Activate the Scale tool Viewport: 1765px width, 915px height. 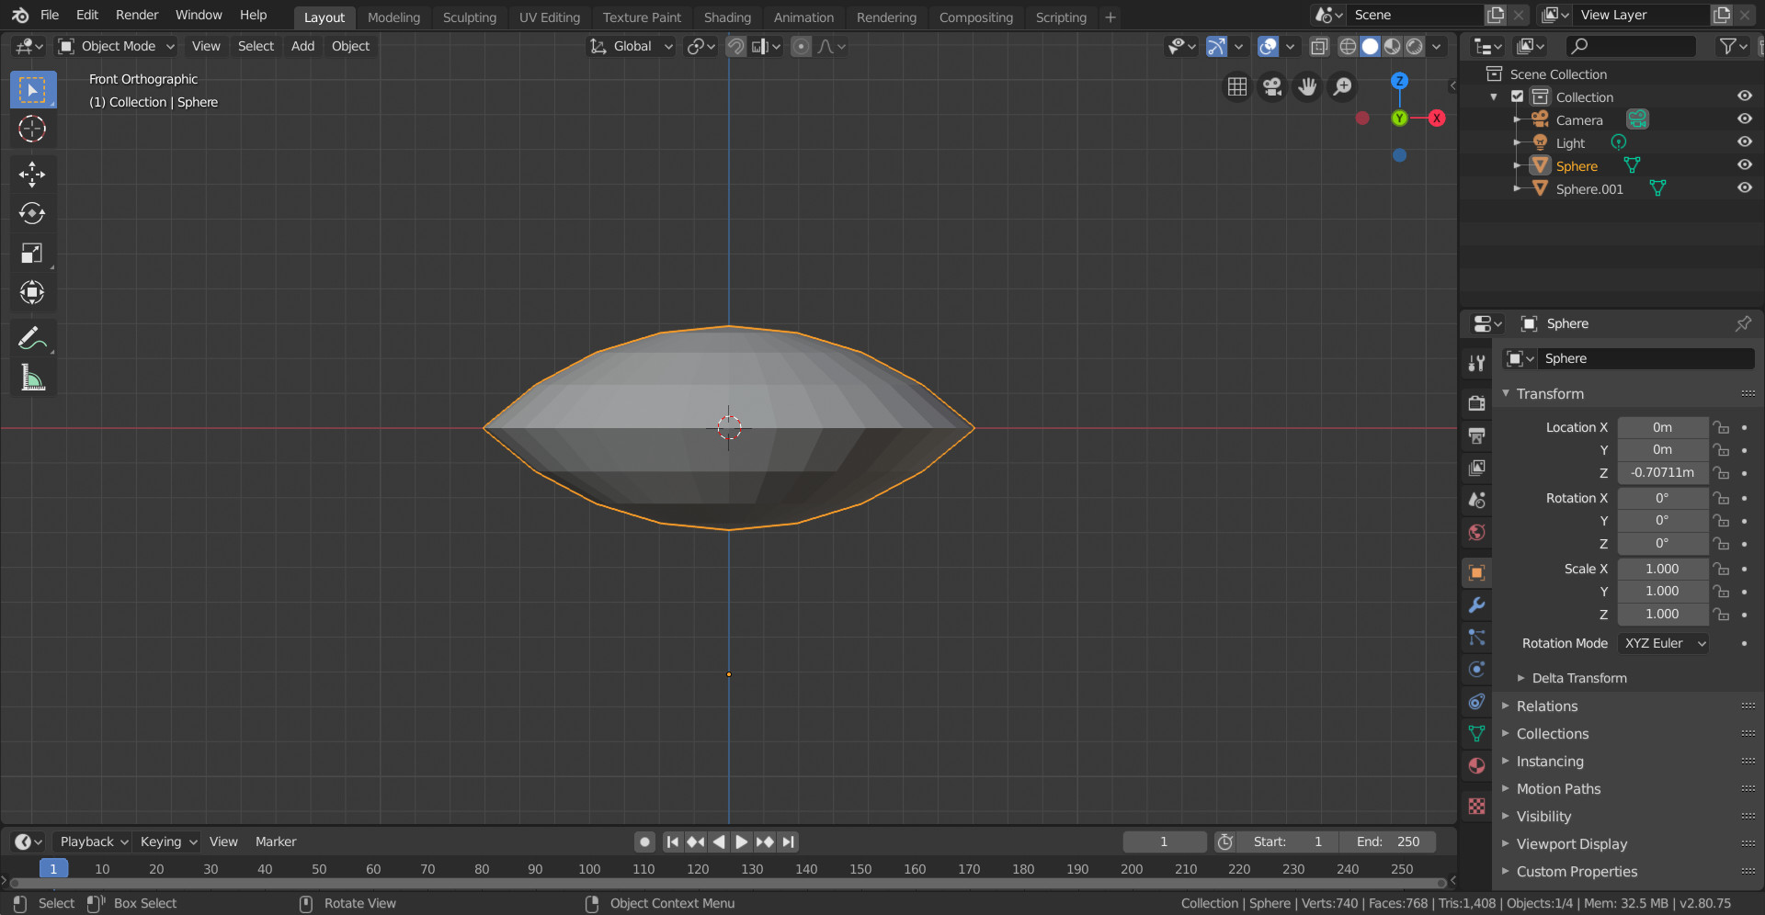click(32, 254)
